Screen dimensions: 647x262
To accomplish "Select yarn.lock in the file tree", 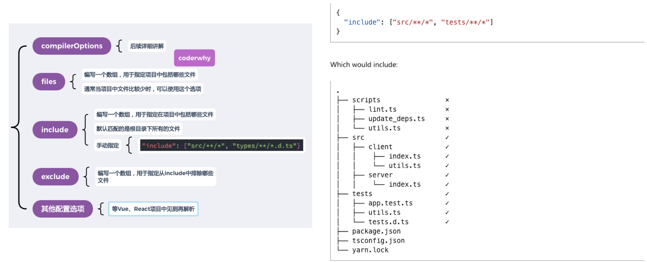I will (370, 250).
